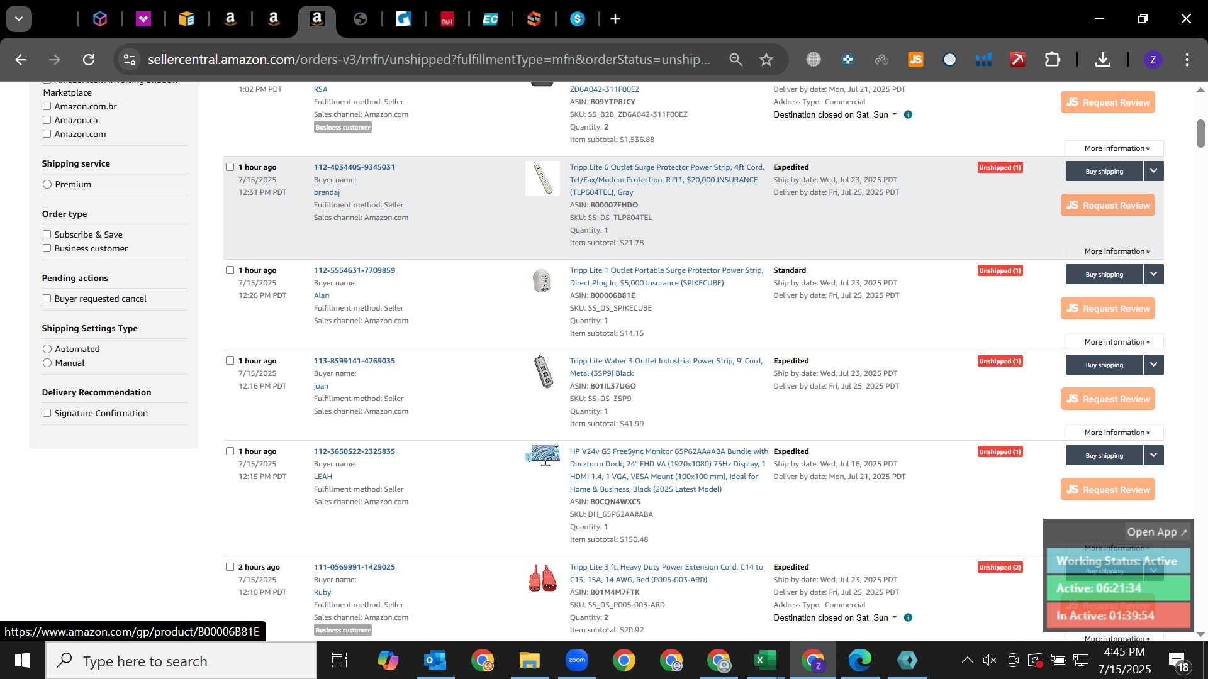Open the Z profile avatar
The width and height of the screenshot is (1208, 679).
click(x=1153, y=60)
